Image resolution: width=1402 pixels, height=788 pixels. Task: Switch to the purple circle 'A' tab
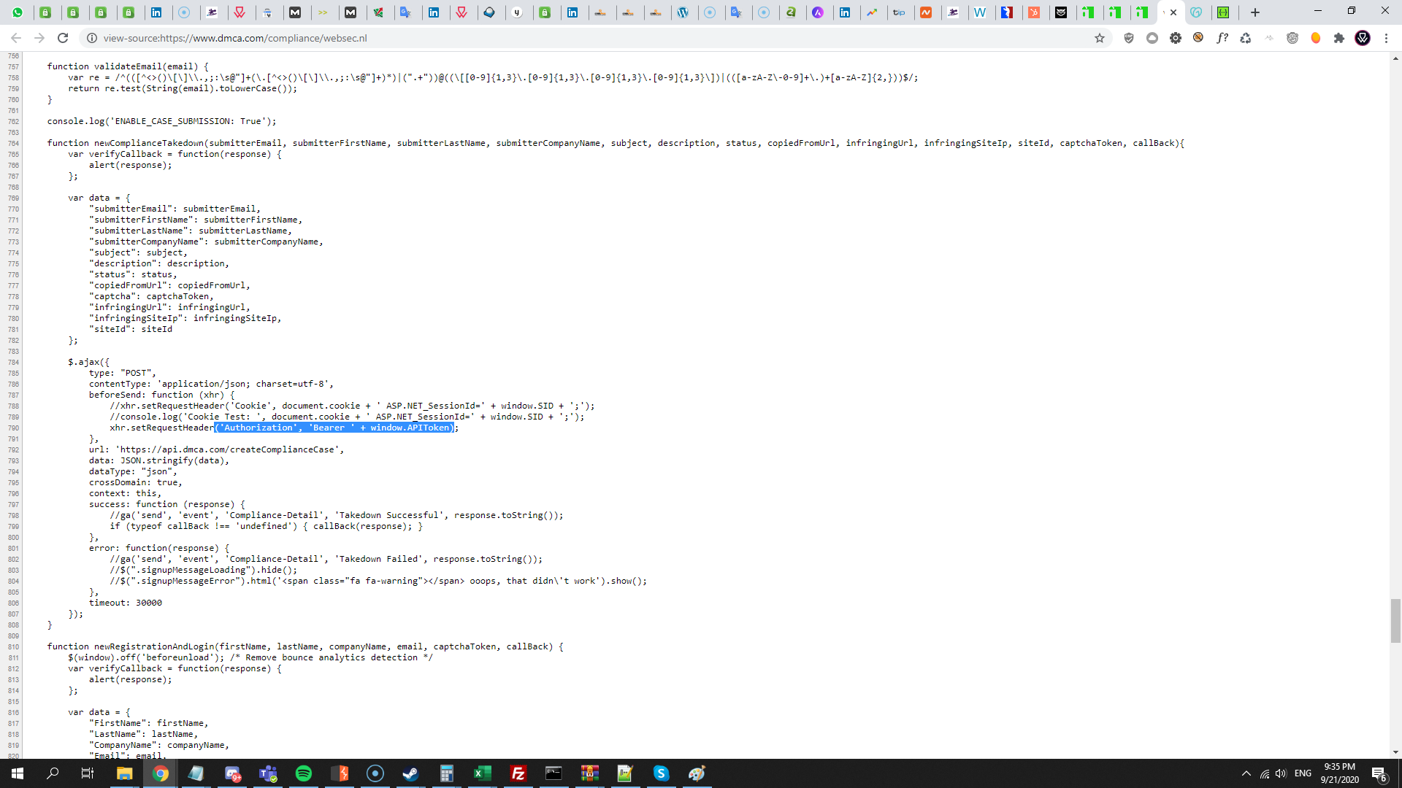pyautogui.click(x=818, y=12)
